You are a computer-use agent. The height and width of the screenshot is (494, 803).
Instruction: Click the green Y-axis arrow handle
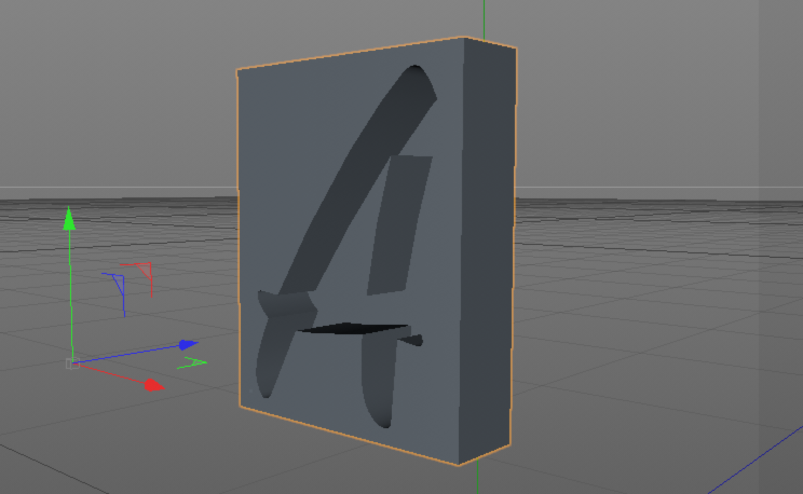[69, 218]
